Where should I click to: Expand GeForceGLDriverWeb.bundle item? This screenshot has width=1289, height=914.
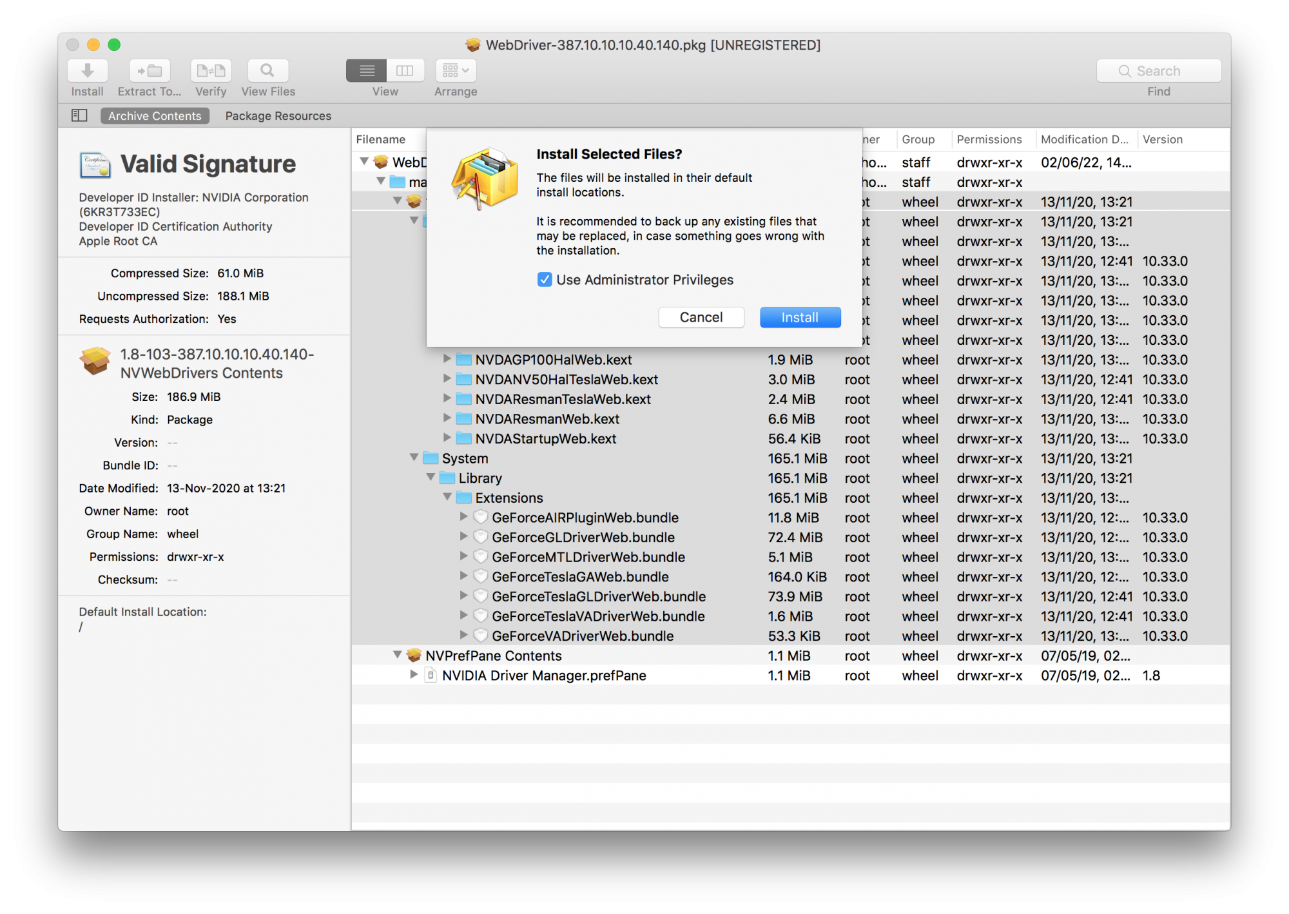coord(463,536)
